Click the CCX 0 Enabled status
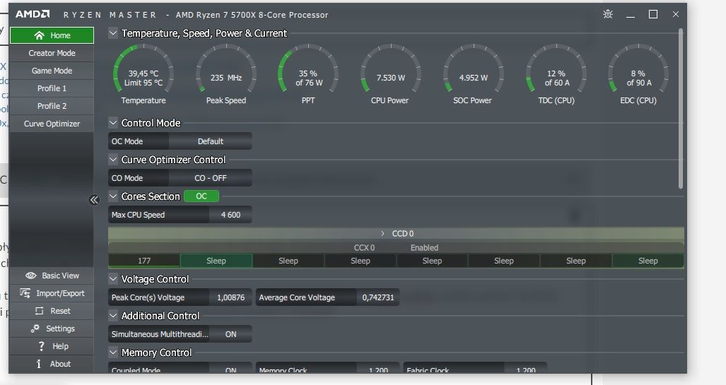The width and height of the screenshot is (726, 385). point(424,247)
